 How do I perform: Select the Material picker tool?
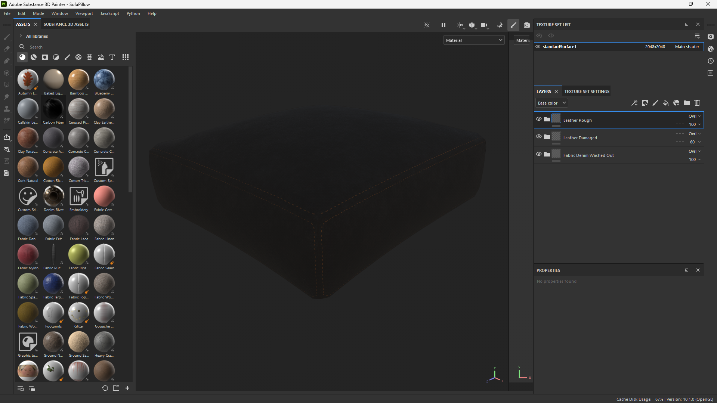(6, 121)
